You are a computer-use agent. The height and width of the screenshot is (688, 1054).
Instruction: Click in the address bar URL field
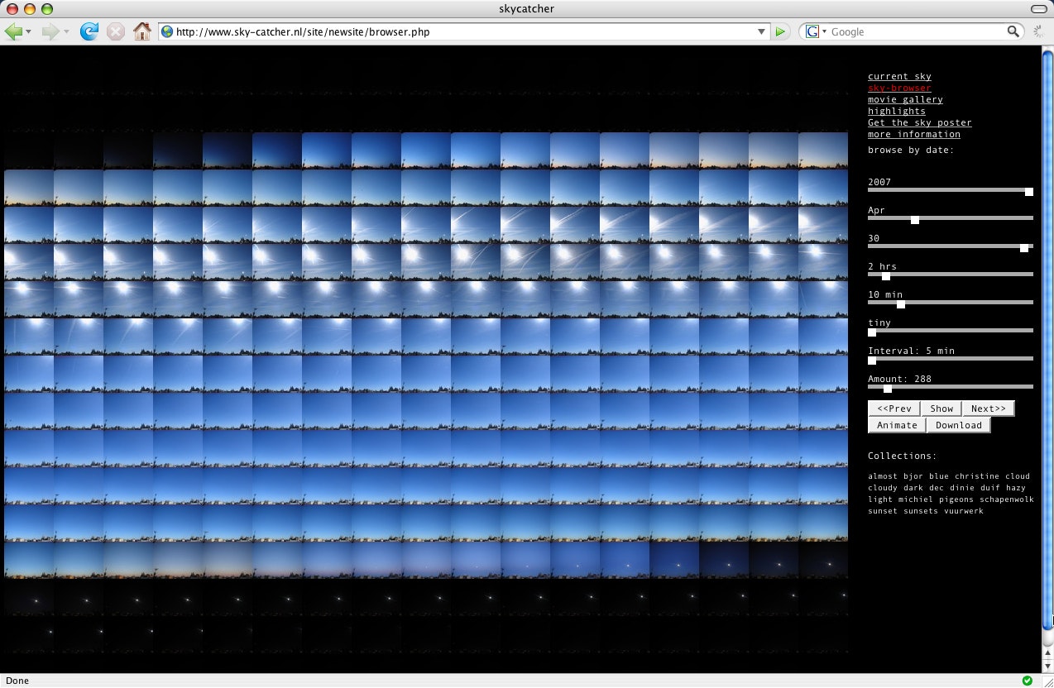[x=463, y=31]
